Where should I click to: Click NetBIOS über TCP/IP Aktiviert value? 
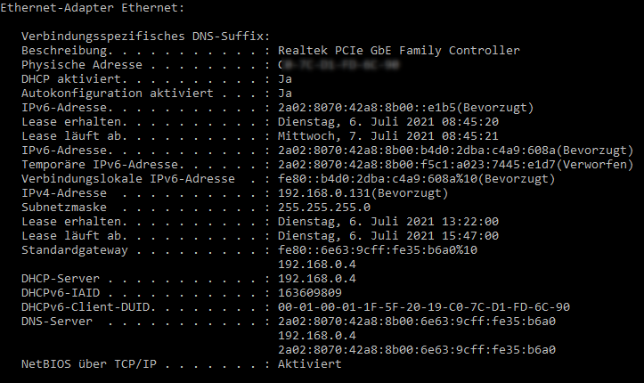(309, 363)
